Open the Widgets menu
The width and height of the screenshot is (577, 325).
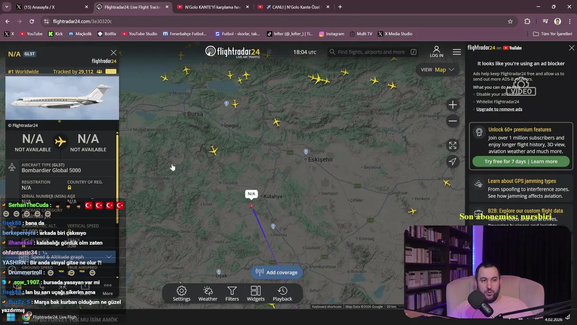[256, 293]
